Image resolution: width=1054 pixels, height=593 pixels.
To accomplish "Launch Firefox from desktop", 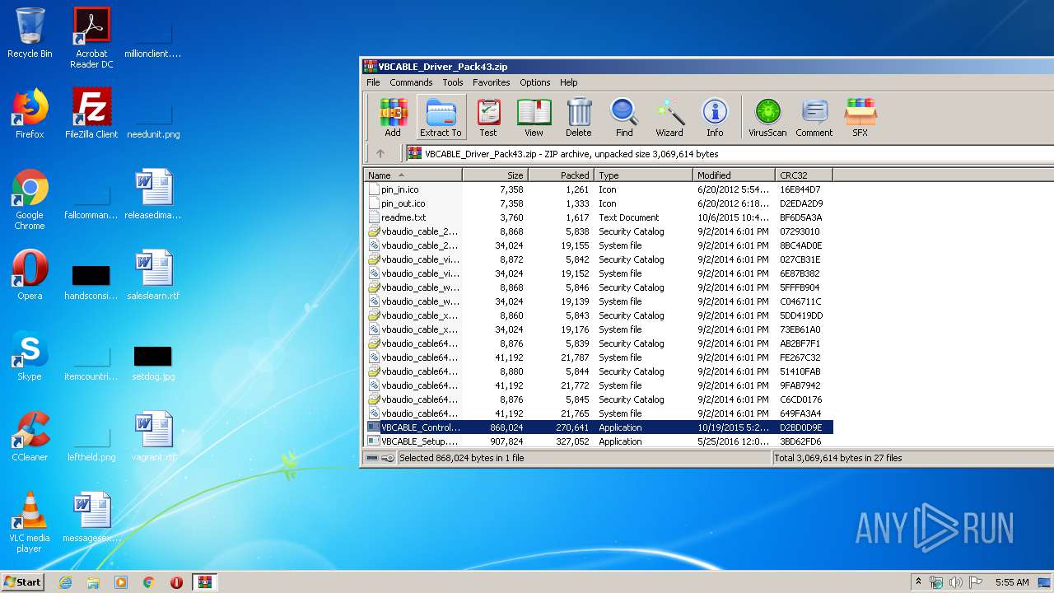I will point(30,114).
